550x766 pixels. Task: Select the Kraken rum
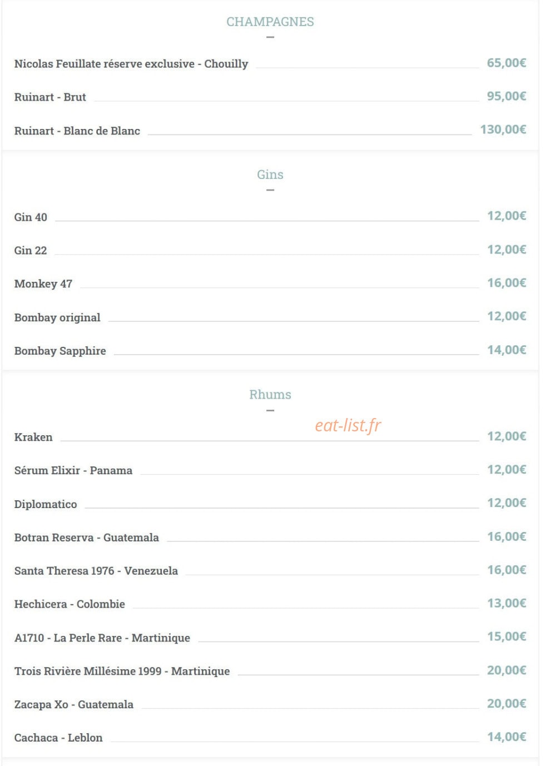point(33,437)
